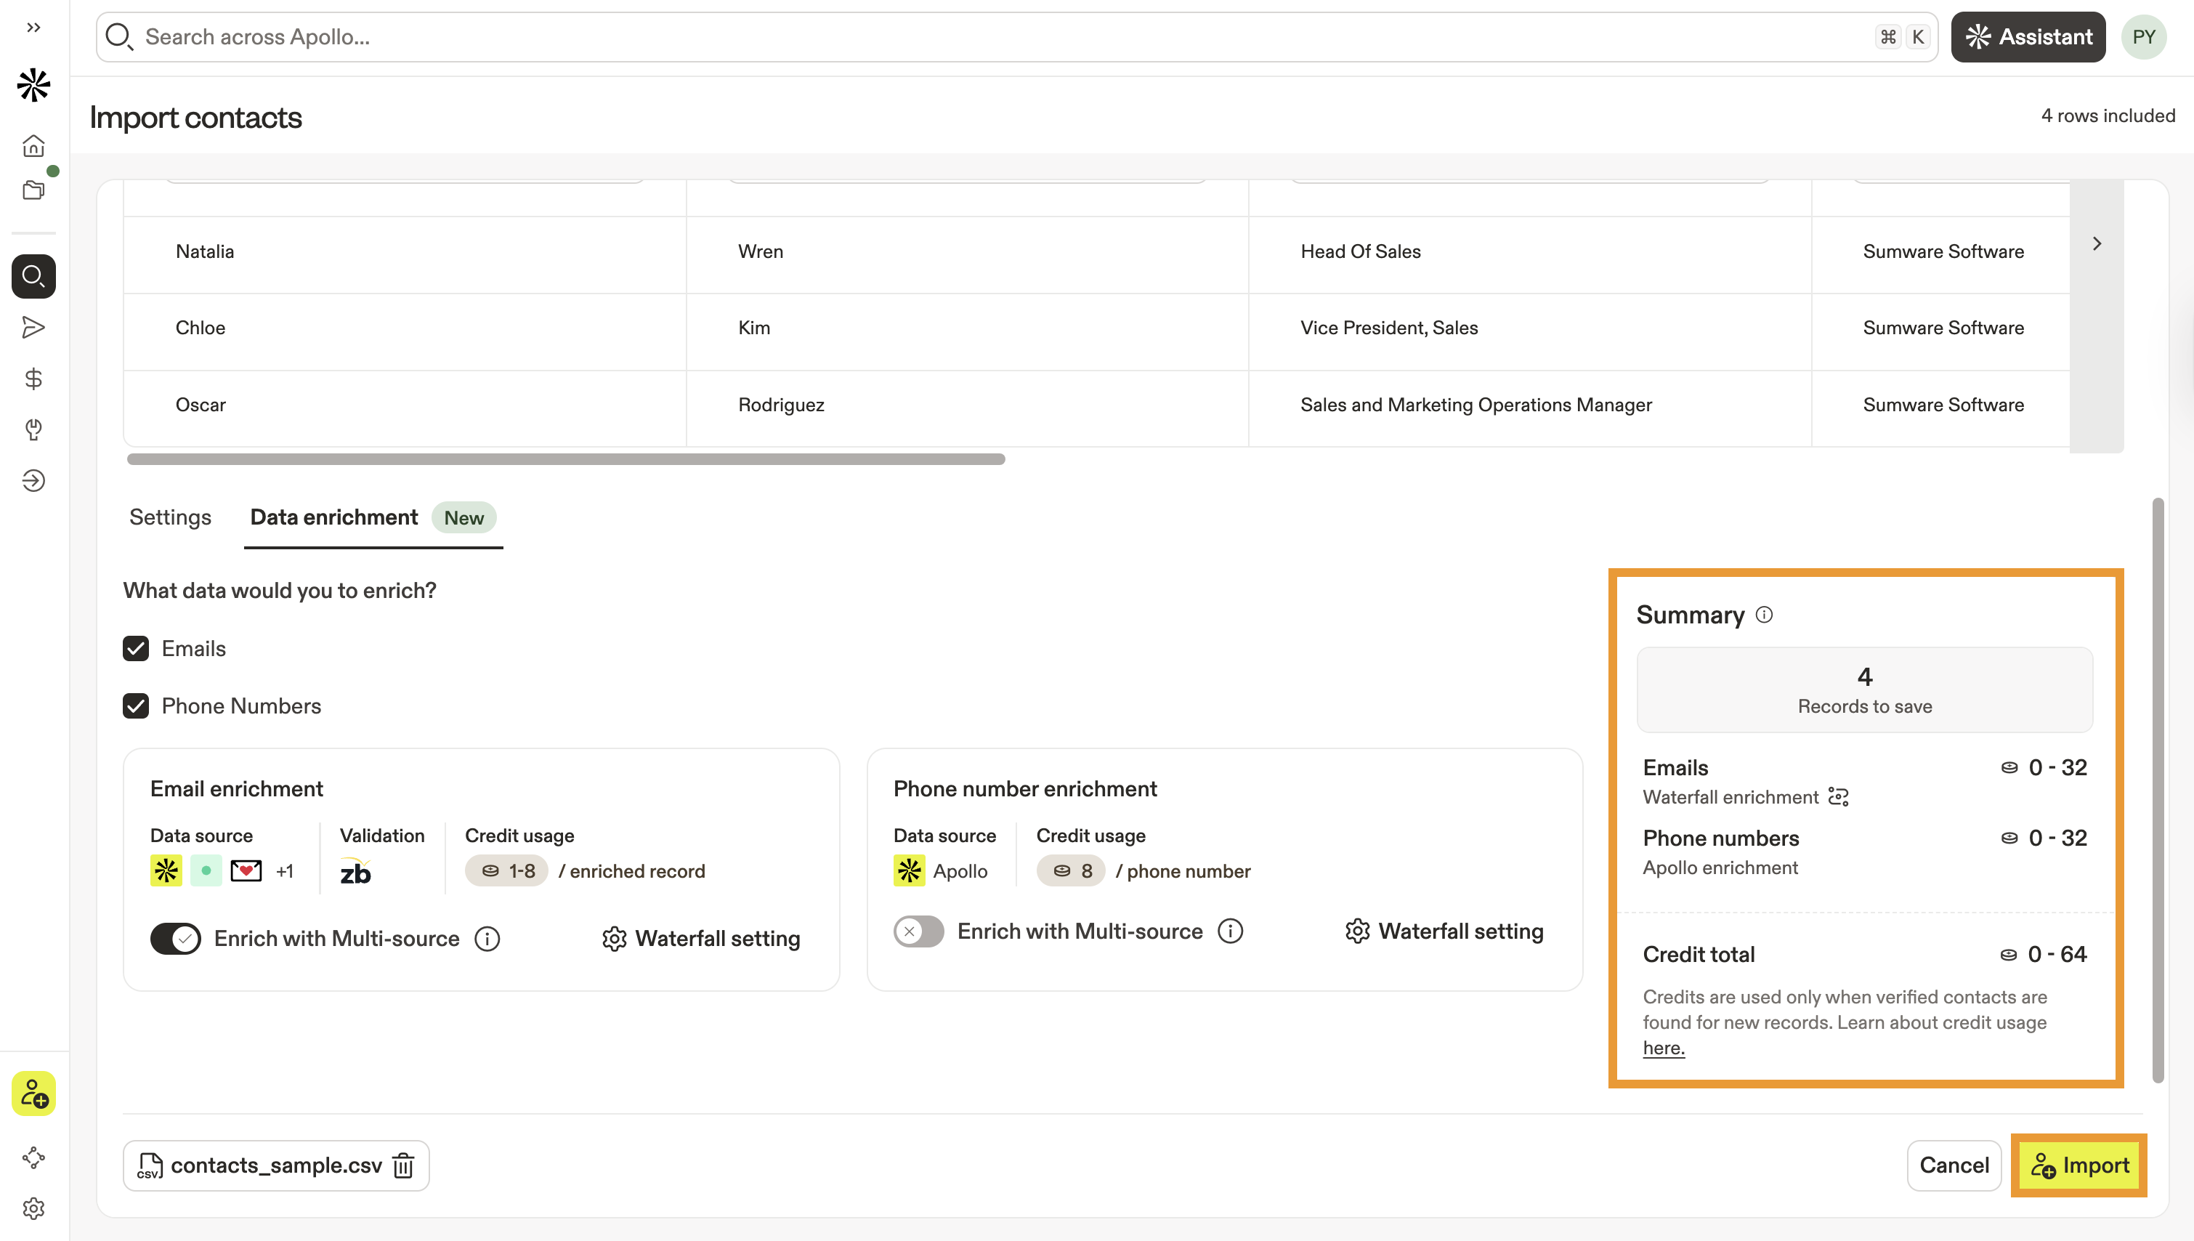This screenshot has width=2194, height=1241.
Task: Expand the +1 additional data sources
Action: [x=285, y=871]
